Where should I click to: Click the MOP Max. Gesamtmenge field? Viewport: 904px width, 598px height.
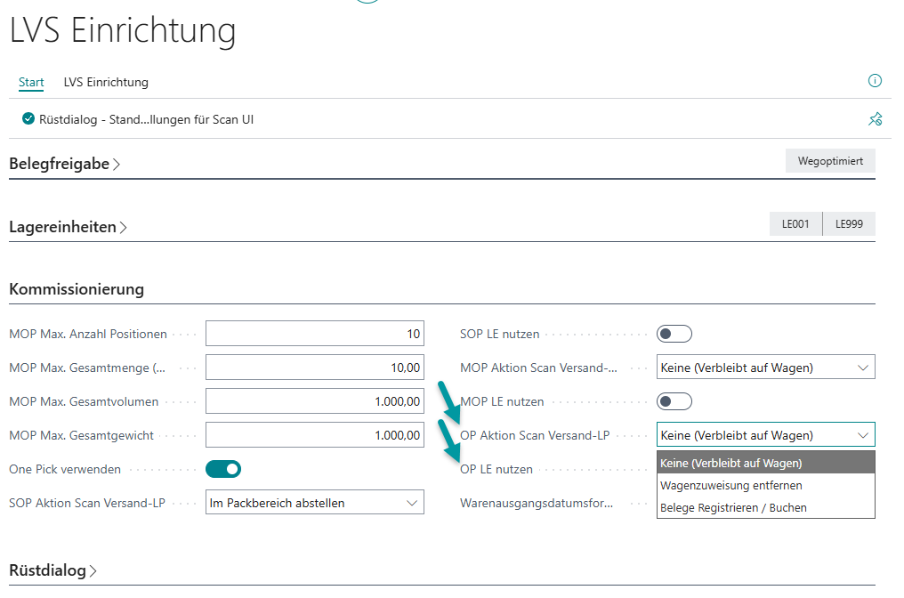click(x=315, y=368)
